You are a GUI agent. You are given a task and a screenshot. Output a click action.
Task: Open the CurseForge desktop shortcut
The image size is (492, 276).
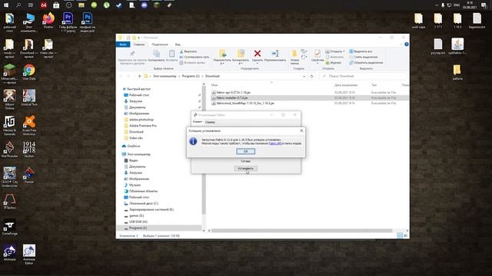click(x=9, y=227)
